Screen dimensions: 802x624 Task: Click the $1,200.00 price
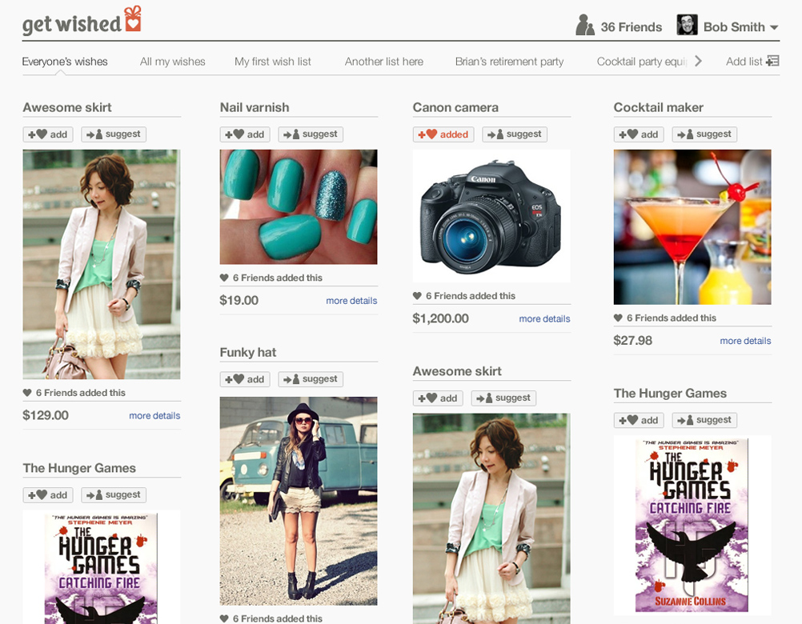(440, 318)
